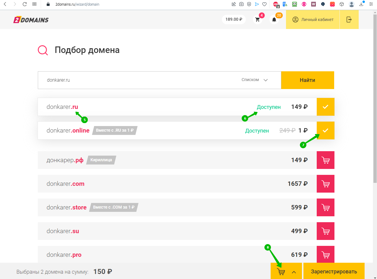This screenshot has height=279, width=377.
Task: Click the logout exit icon
Action: coord(349,20)
